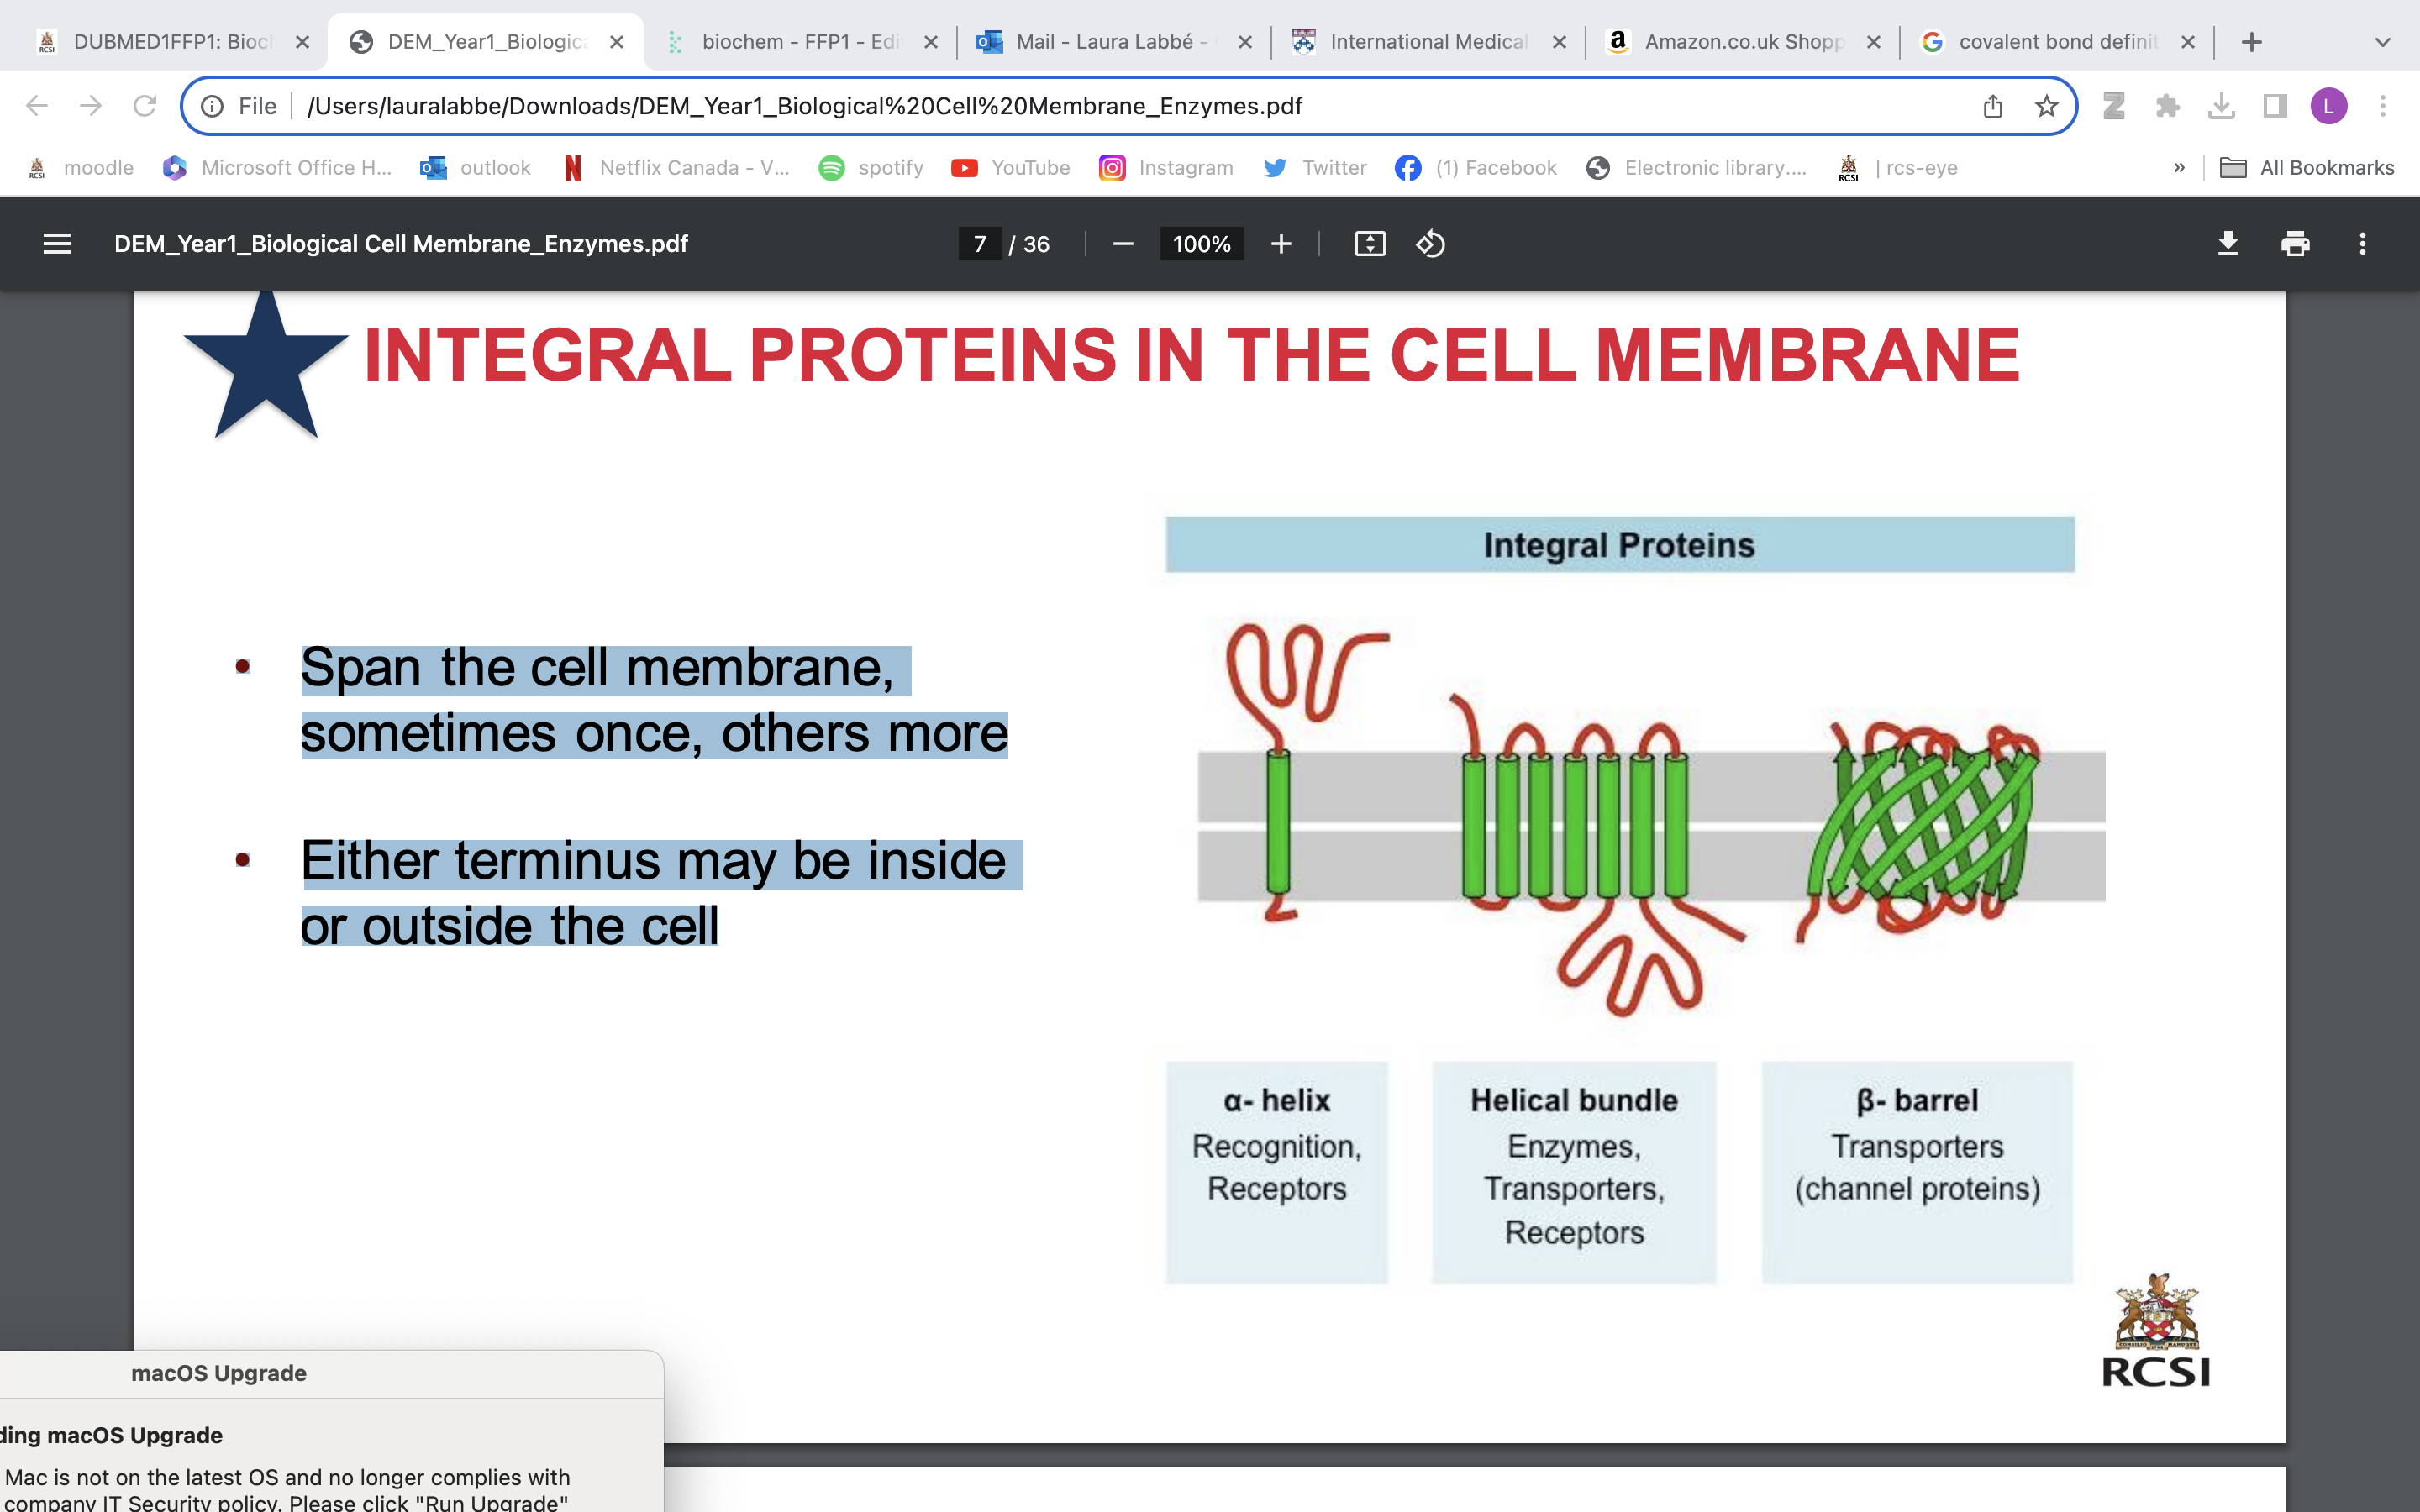Zoom in on the PDF document
Screen dimensions: 2420x1512
1281,243
